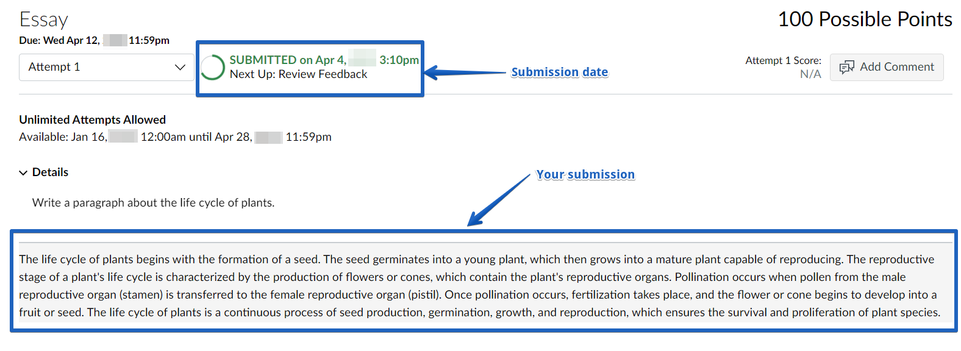Click Next Up: Review Feedback text
Screen dimensions: 961x351
298,74
